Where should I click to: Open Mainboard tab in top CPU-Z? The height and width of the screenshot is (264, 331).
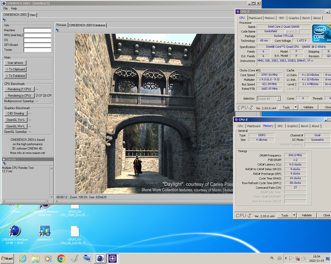(x=255, y=18)
